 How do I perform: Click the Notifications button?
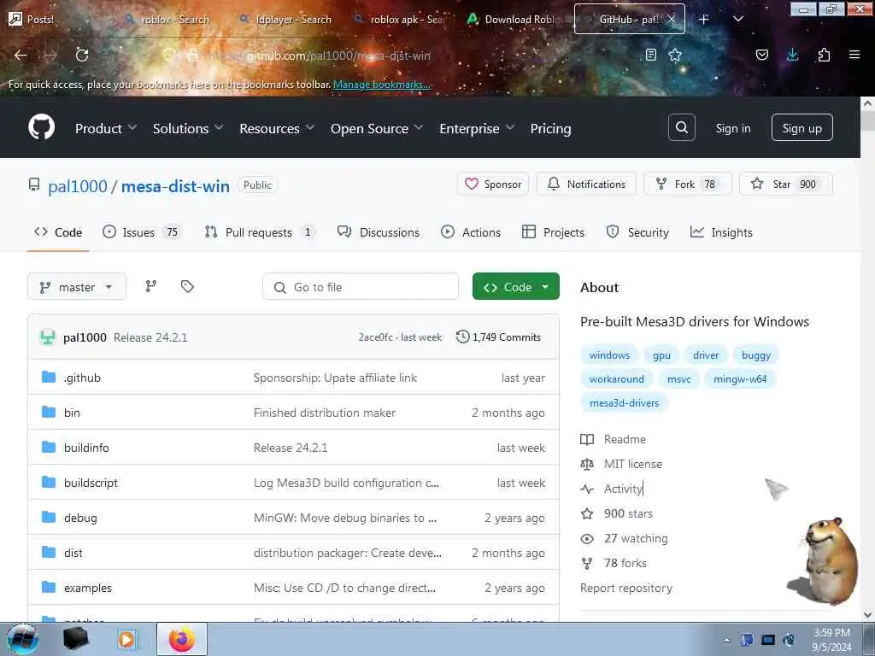(586, 184)
